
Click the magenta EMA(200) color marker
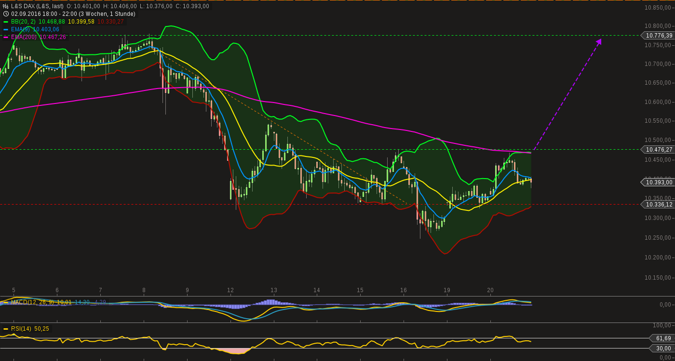6,37
